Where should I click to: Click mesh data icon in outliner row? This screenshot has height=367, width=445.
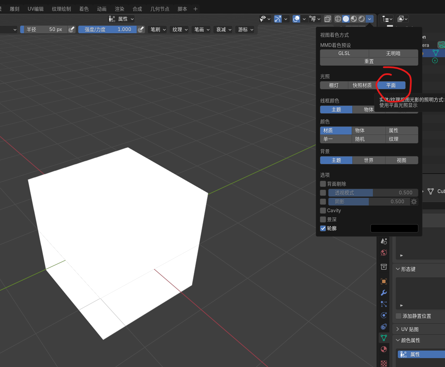pos(435,53)
